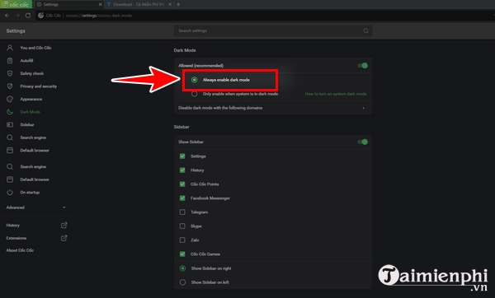Go back with the back arrow

click(7, 16)
